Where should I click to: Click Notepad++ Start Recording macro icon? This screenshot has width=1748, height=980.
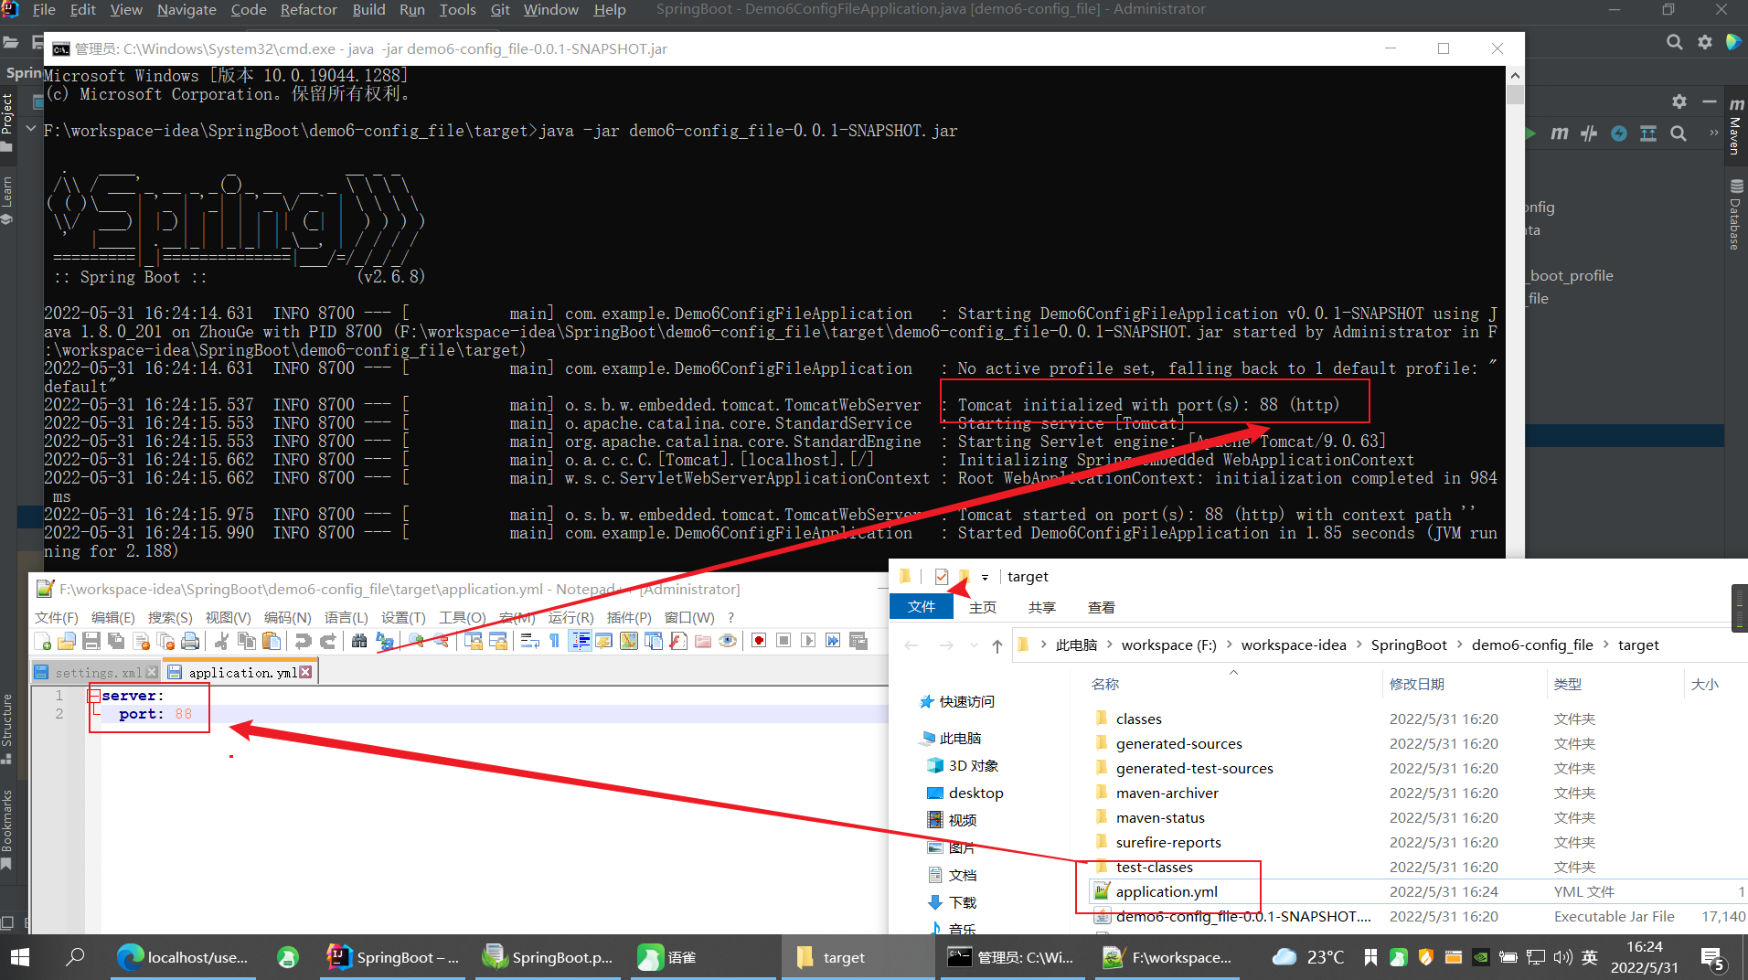click(x=759, y=641)
